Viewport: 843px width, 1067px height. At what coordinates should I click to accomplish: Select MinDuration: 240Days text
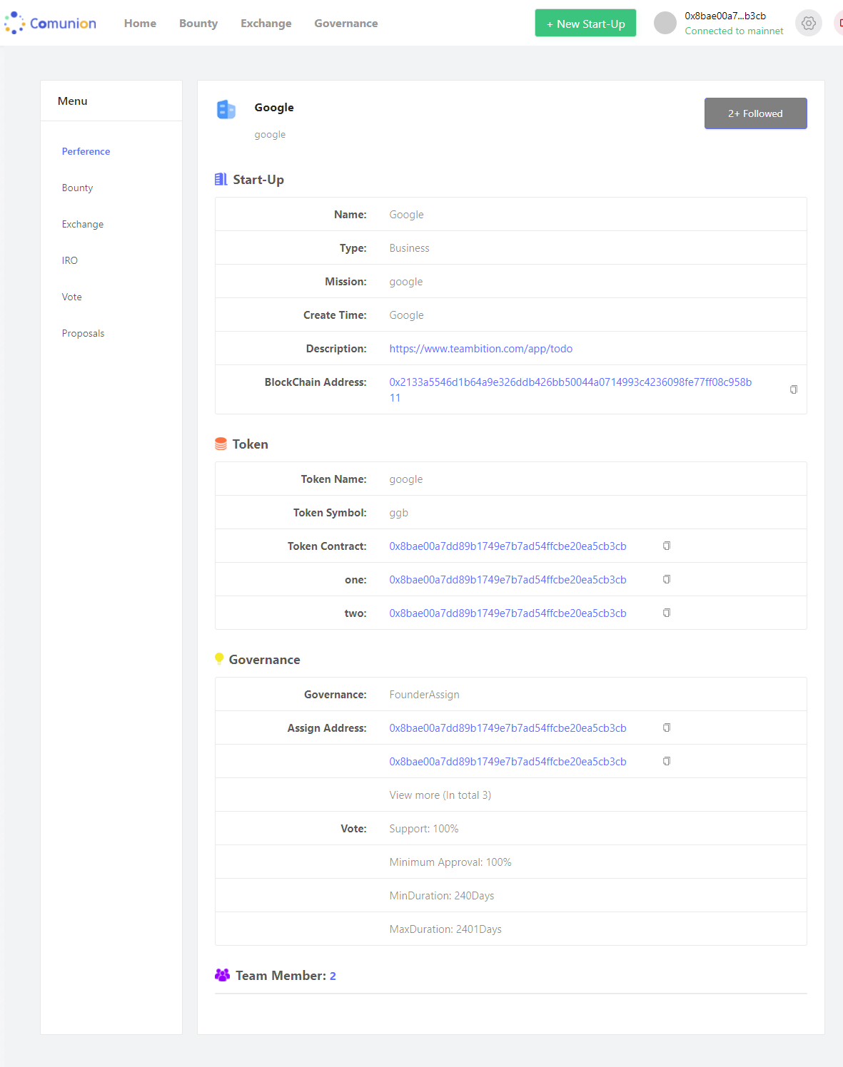pyautogui.click(x=442, y=896)
